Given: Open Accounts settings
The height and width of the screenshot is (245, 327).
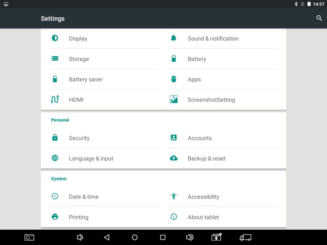Looking at the screenshot, I should coord(199,138).
